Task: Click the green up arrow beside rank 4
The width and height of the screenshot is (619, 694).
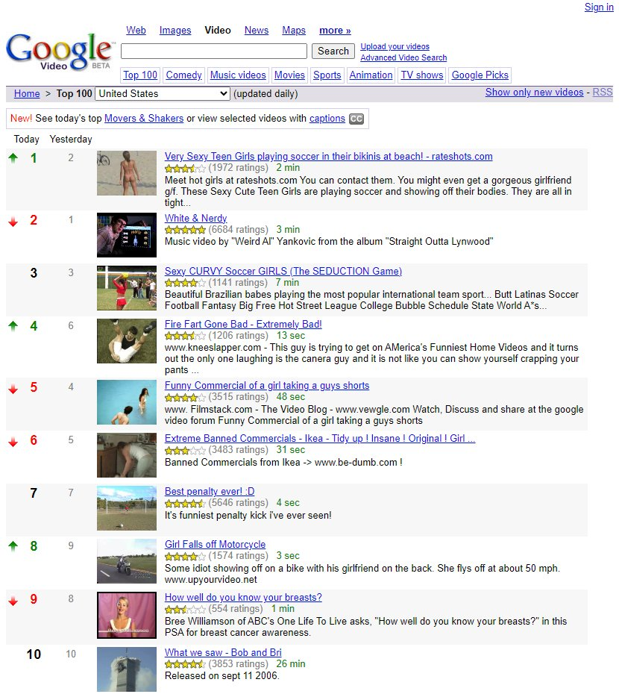Action: [13, 326]
